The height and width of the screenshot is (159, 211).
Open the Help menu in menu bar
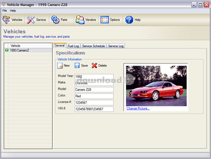pos(13,11)
